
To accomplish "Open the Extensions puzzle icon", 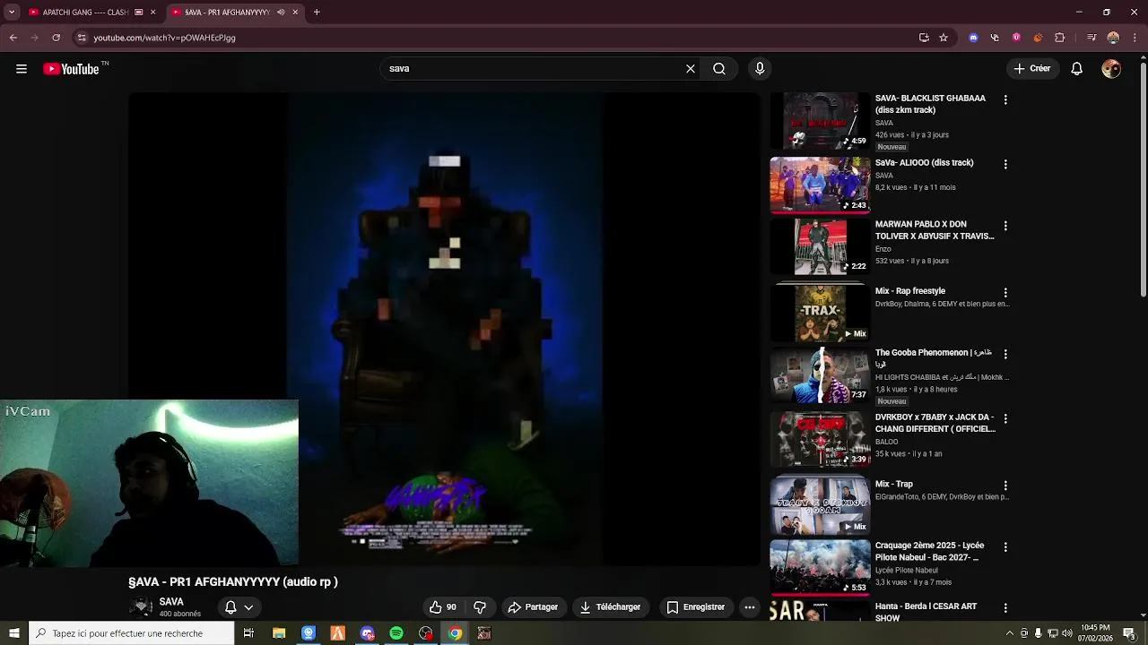I will [x=1060, y=38].
